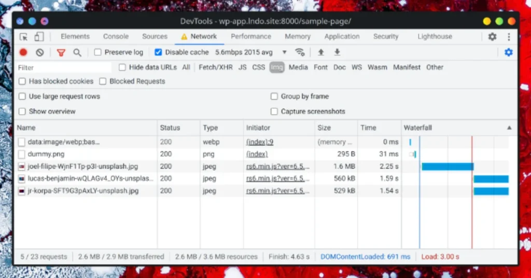Open the three-dot DevTools customize menu
The image size is (531, 278).
(509, 37)
